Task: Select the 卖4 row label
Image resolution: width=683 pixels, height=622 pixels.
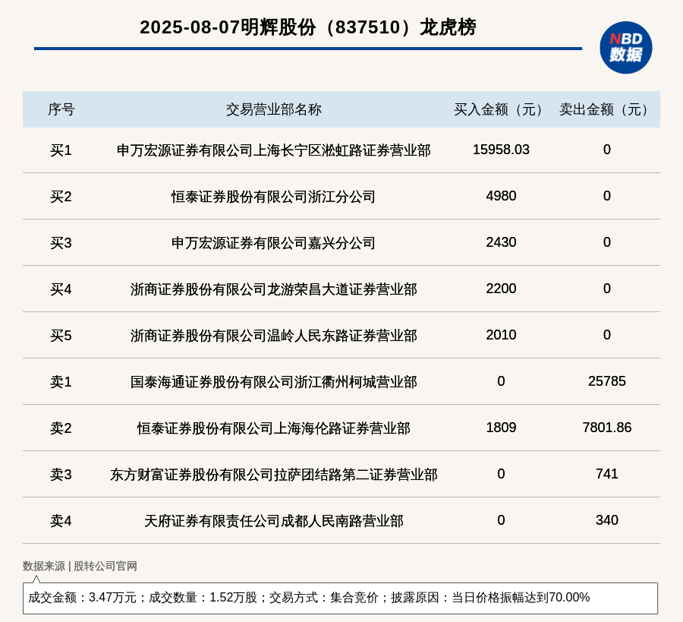Action: [x=61, y=521]
